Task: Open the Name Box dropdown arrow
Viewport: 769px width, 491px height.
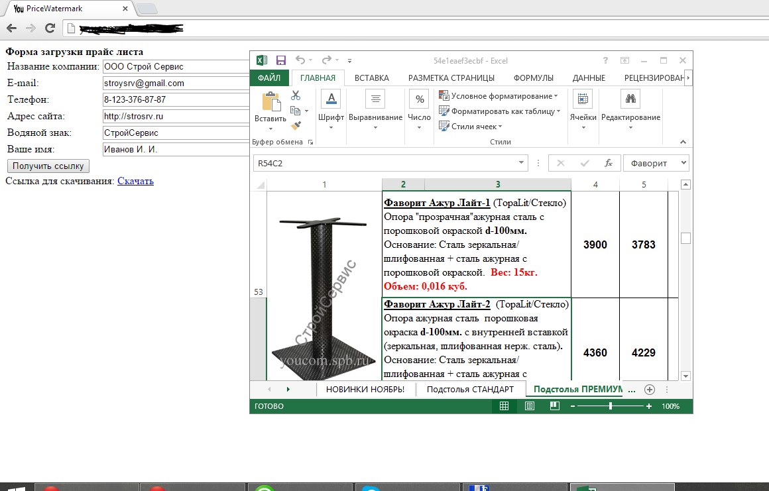Action: 521,163
